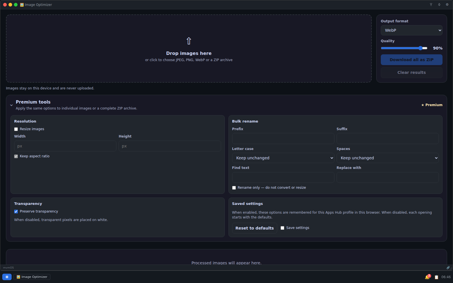Click the Premium star badge

[432, 105]
